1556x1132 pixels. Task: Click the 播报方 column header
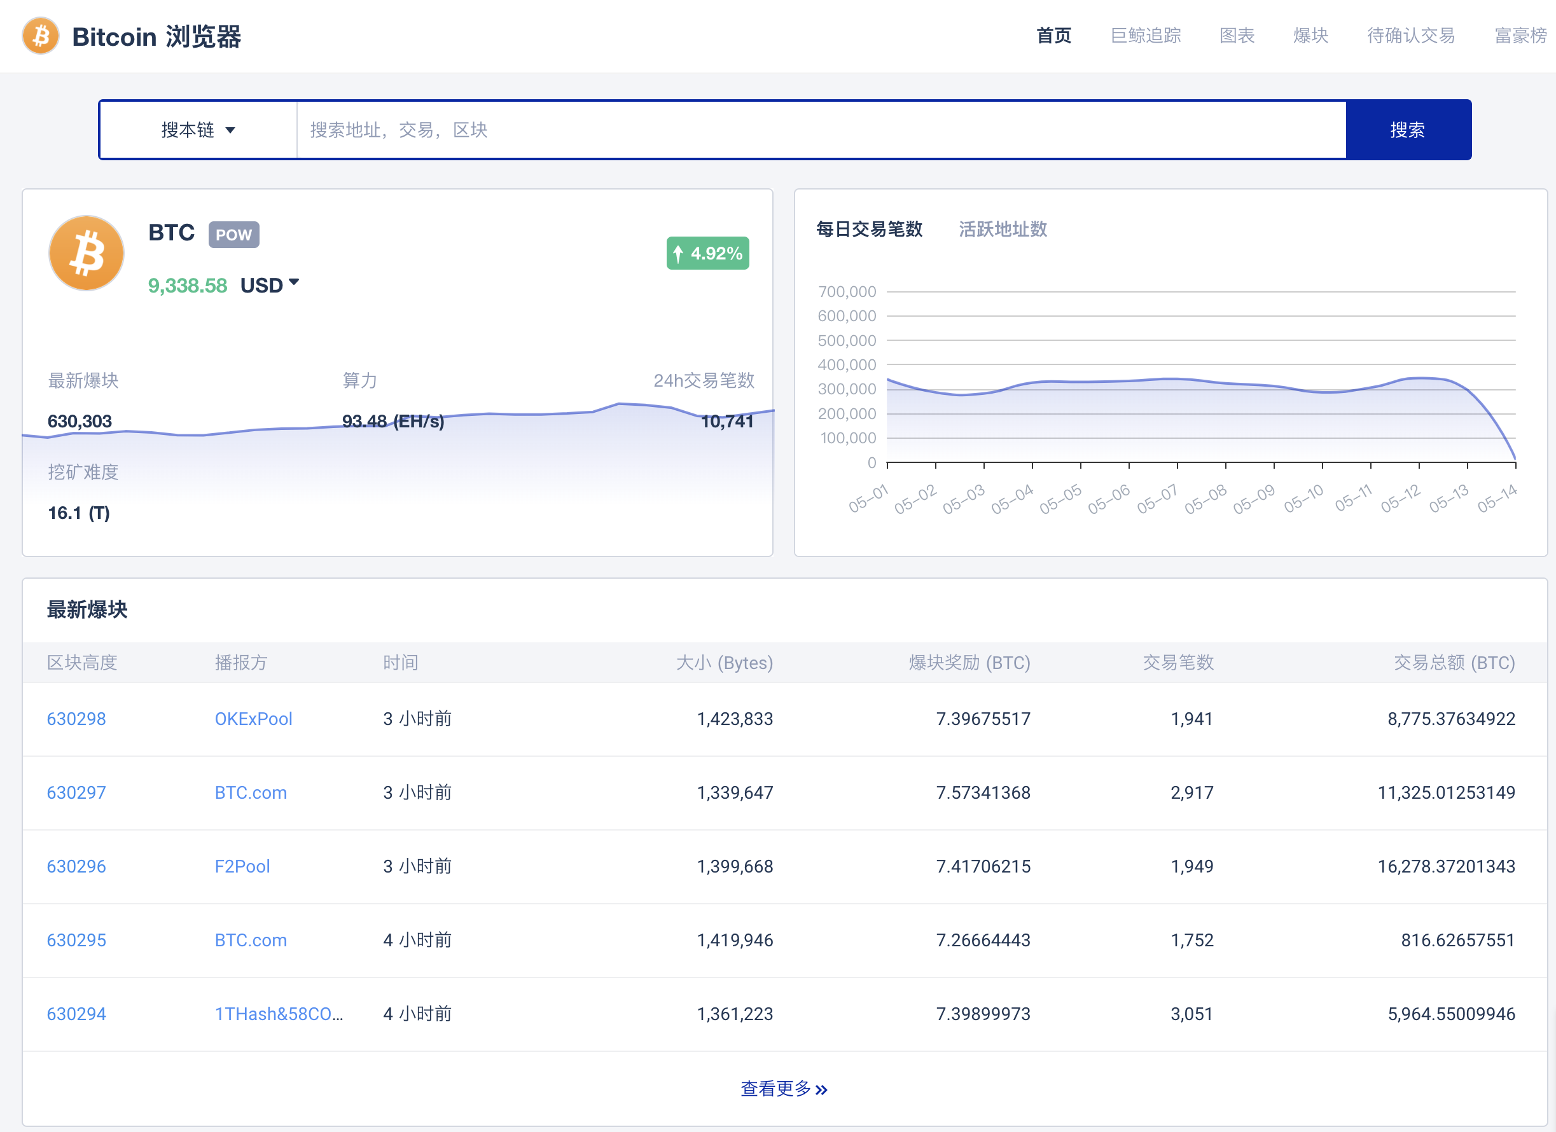point(241,662)
